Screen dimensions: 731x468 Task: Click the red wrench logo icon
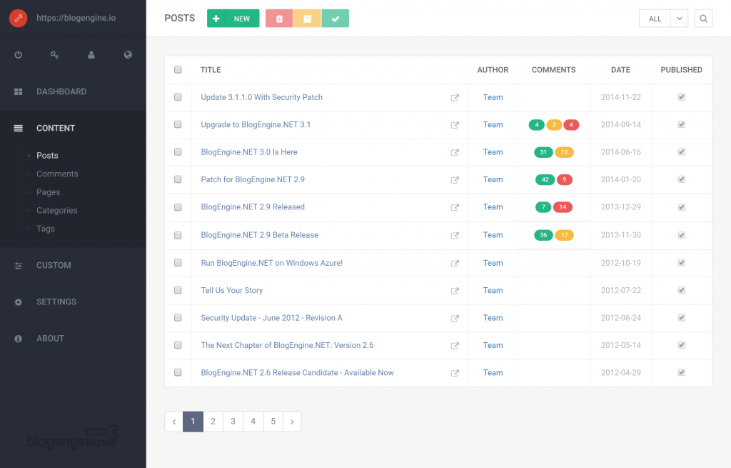coord(18,17)
